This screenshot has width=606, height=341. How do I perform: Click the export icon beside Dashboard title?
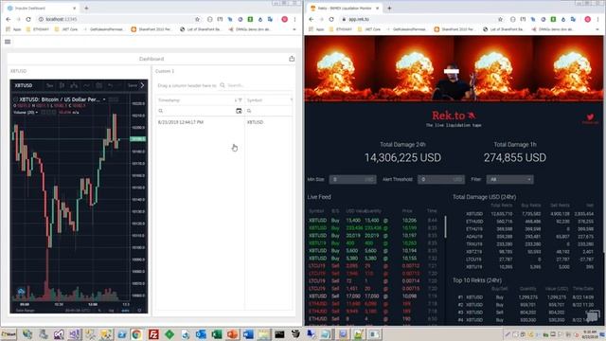click(x=292, y=59)
